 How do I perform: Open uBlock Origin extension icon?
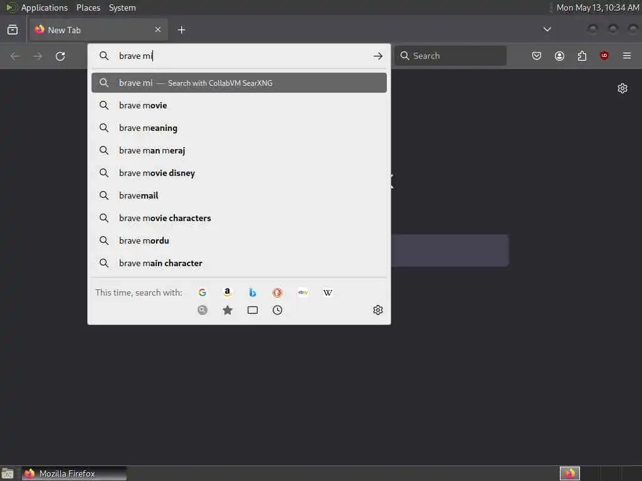(604, 56)
